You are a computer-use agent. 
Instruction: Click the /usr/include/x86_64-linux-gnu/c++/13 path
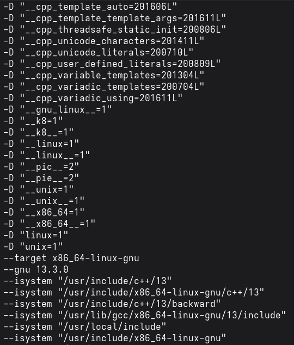click(161, 293)
